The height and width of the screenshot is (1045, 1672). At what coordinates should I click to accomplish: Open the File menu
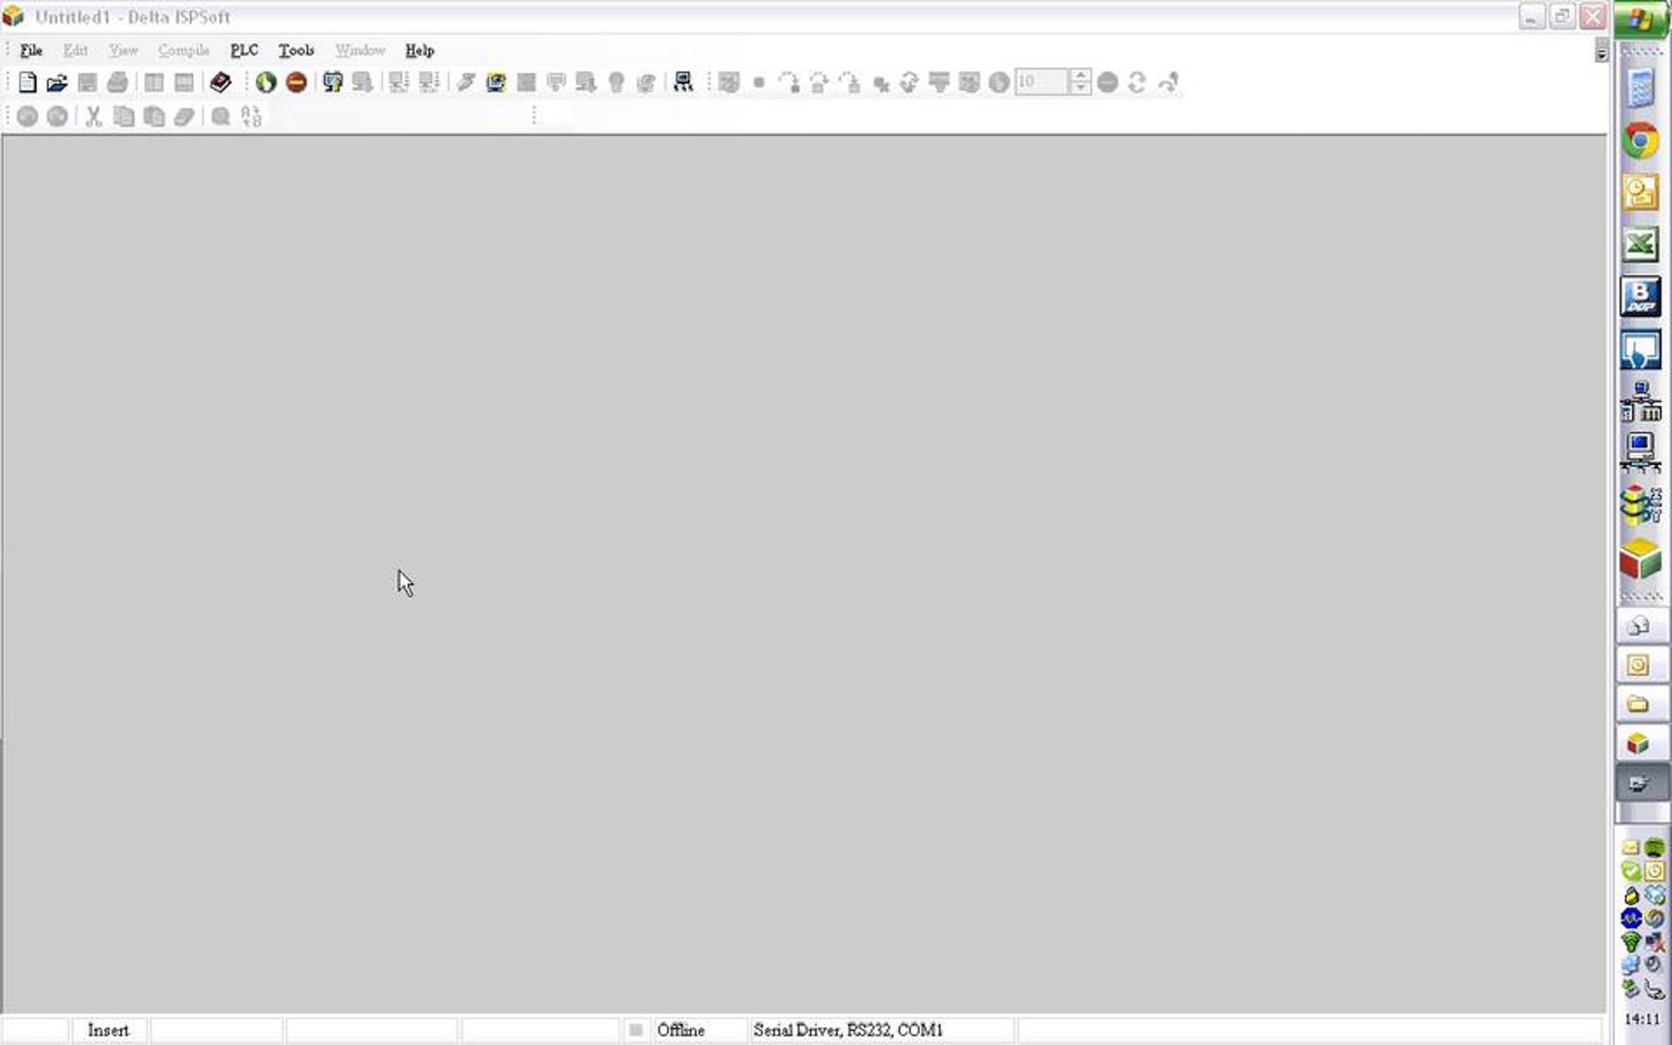pos(31,50)
